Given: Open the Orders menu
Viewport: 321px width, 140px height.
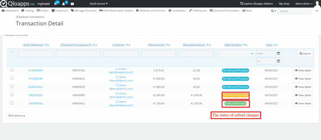Looking at the screenshot, I should tap(43, 11).
